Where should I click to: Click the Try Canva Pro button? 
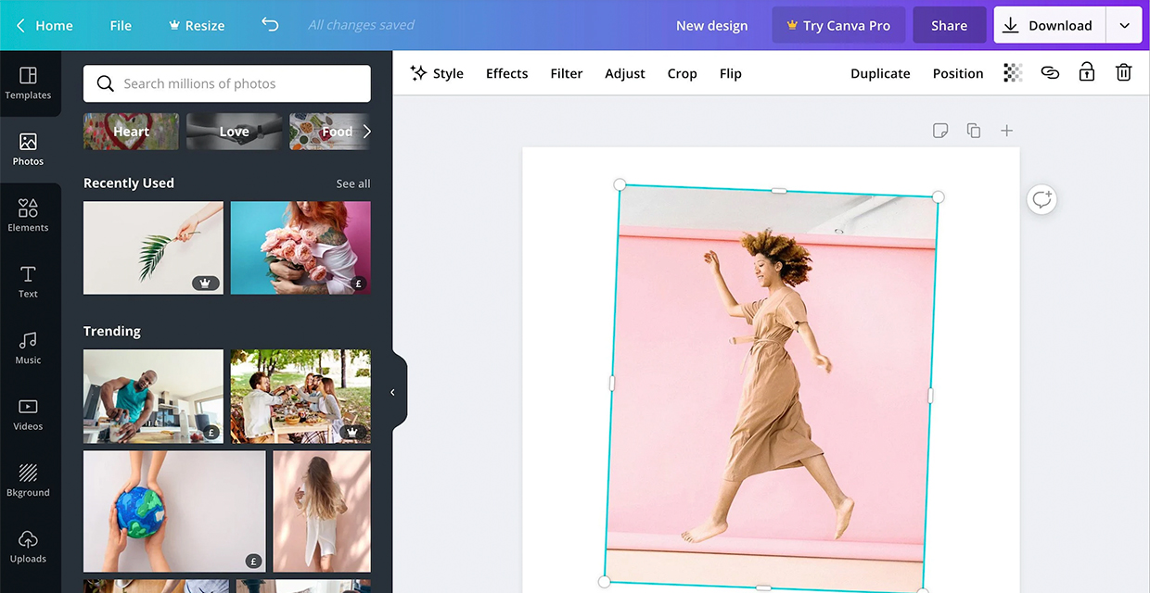pos(838,25)
